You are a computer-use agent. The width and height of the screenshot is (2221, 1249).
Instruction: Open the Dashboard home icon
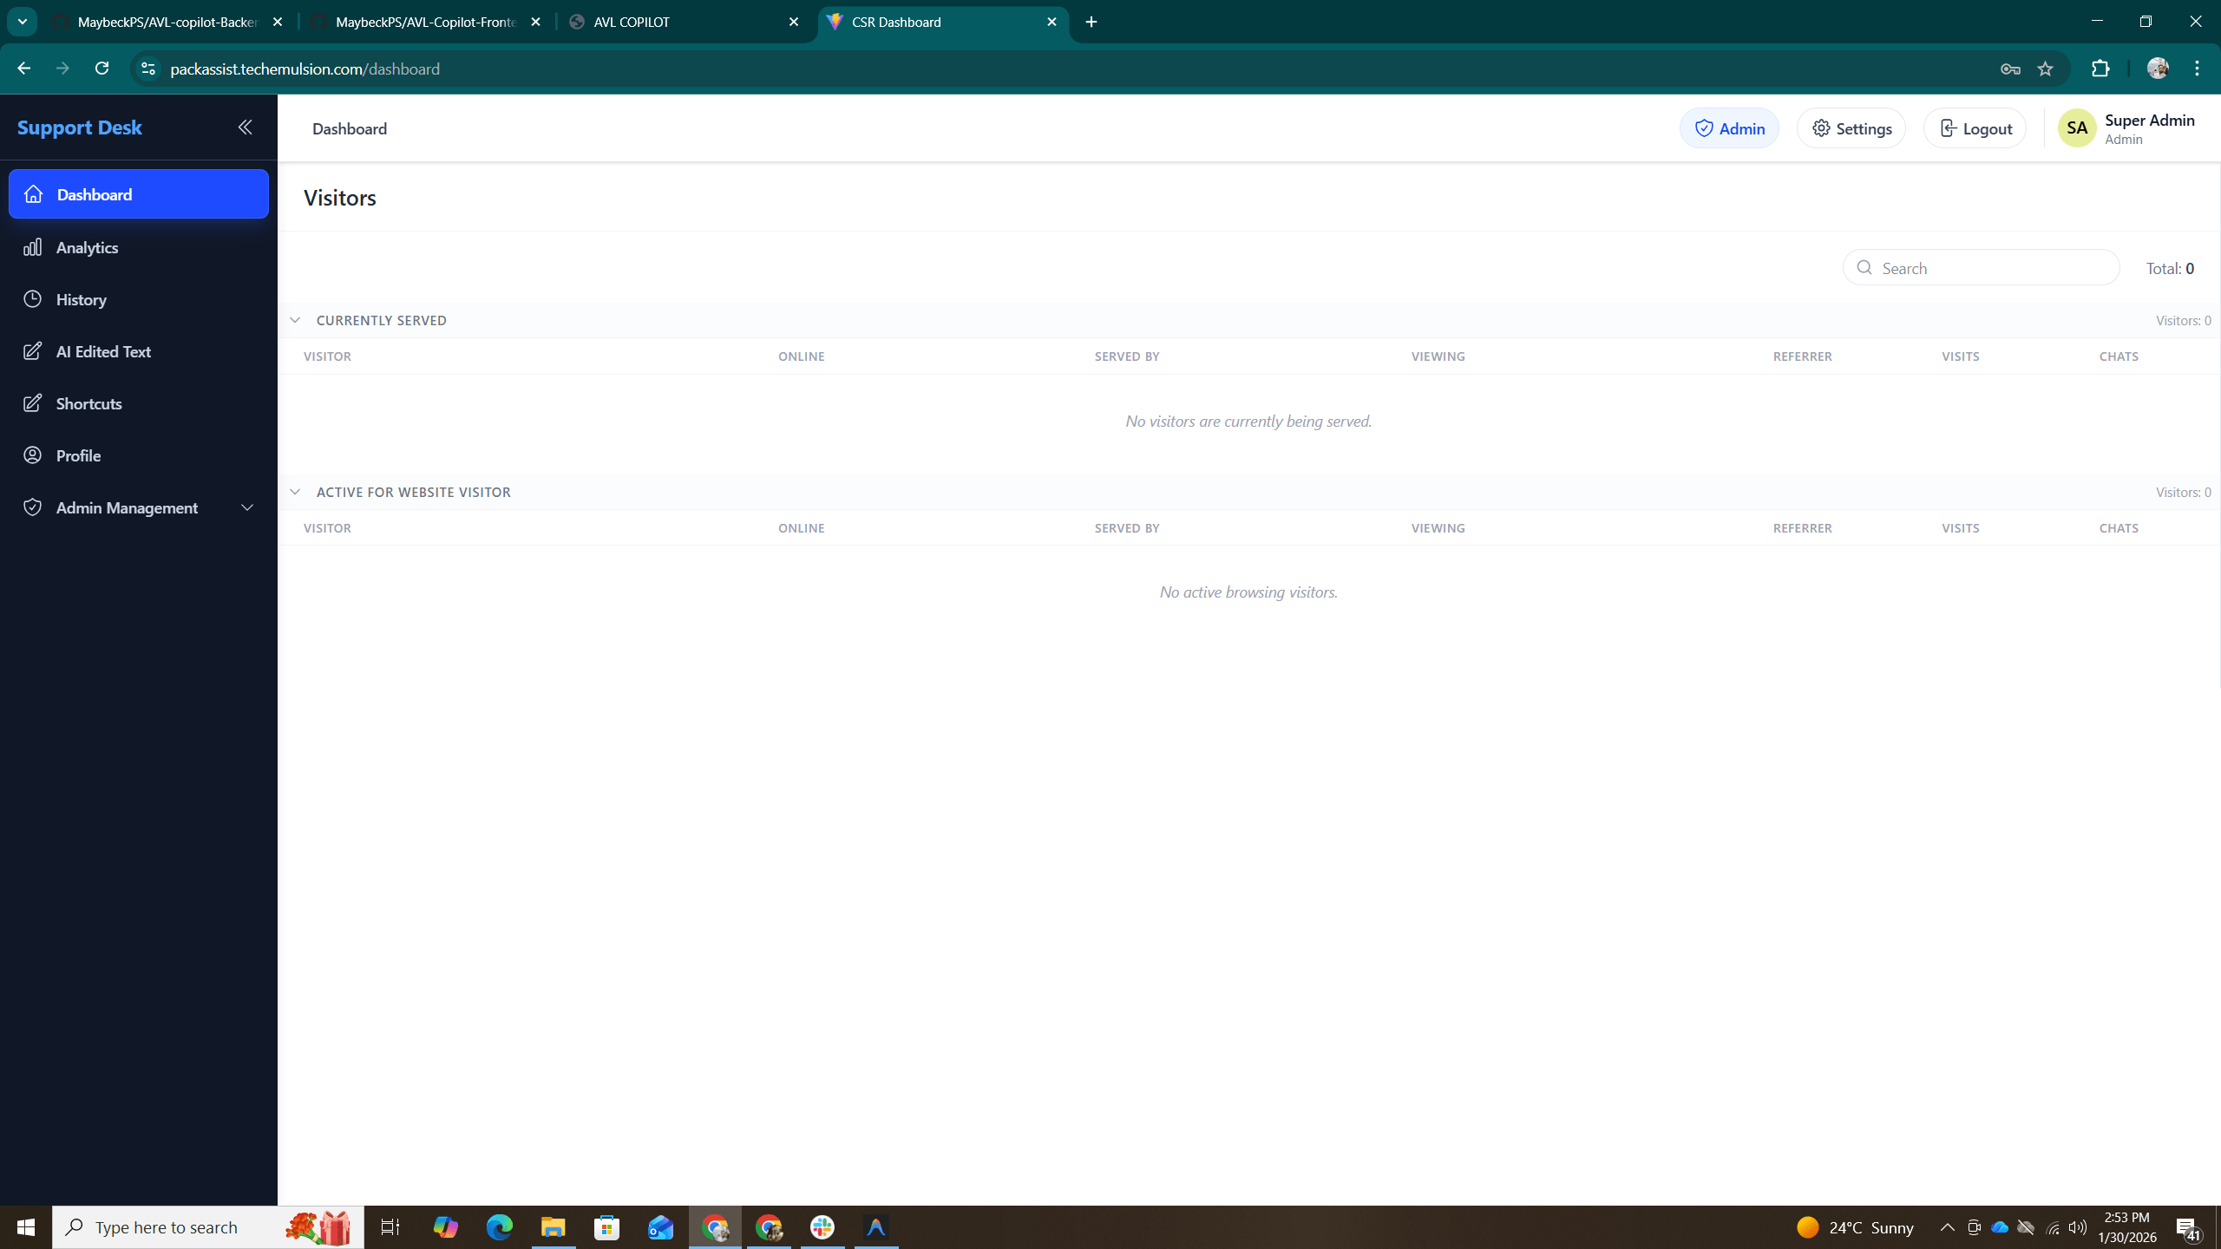[x=32, y=194]
